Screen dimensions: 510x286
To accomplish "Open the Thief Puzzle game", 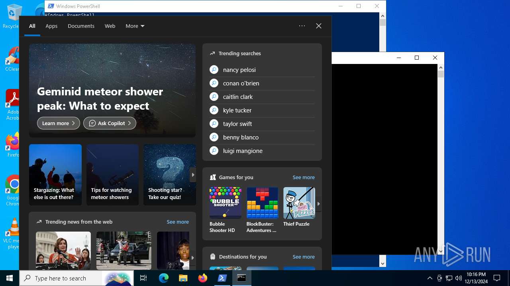I will click(299, 207).
